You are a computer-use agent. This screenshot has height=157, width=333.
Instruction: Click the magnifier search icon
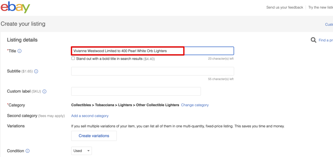[313, 40]
